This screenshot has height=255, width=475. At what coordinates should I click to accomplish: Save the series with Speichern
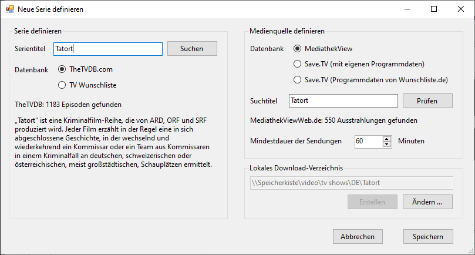(x=428, y=236)
